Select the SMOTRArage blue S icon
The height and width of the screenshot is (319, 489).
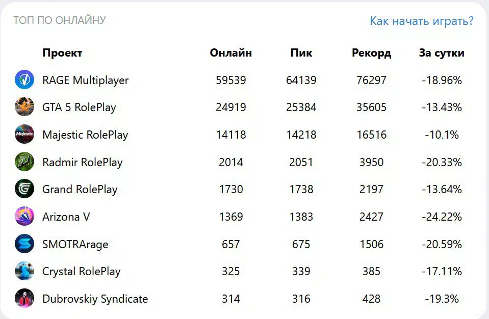click(x=24, y=244)
